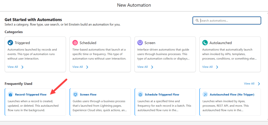Select the Record-Triggered Flow title
The width and height of the screenshot is (268, 125).
click(31, 95)
